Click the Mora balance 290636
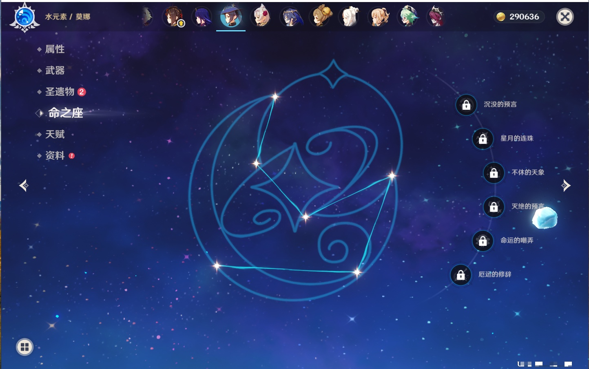Viewport: 589px width, 369px height. pos(524,17)
